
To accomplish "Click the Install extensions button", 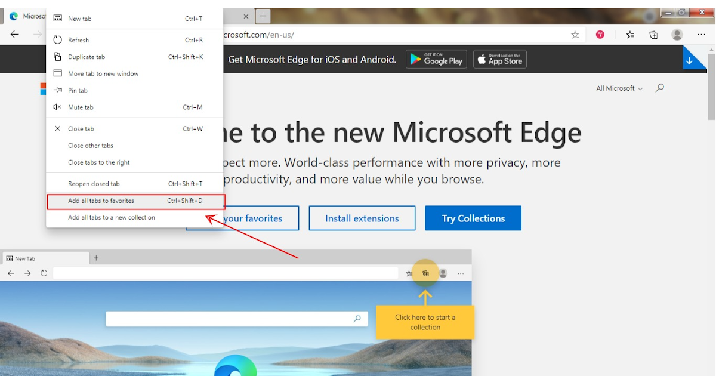I will coord(362,218).
